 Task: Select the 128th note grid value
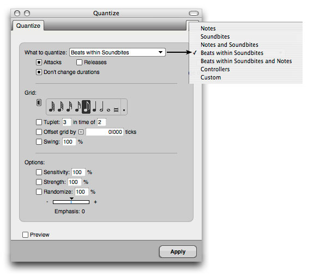[x=52, y=107]
